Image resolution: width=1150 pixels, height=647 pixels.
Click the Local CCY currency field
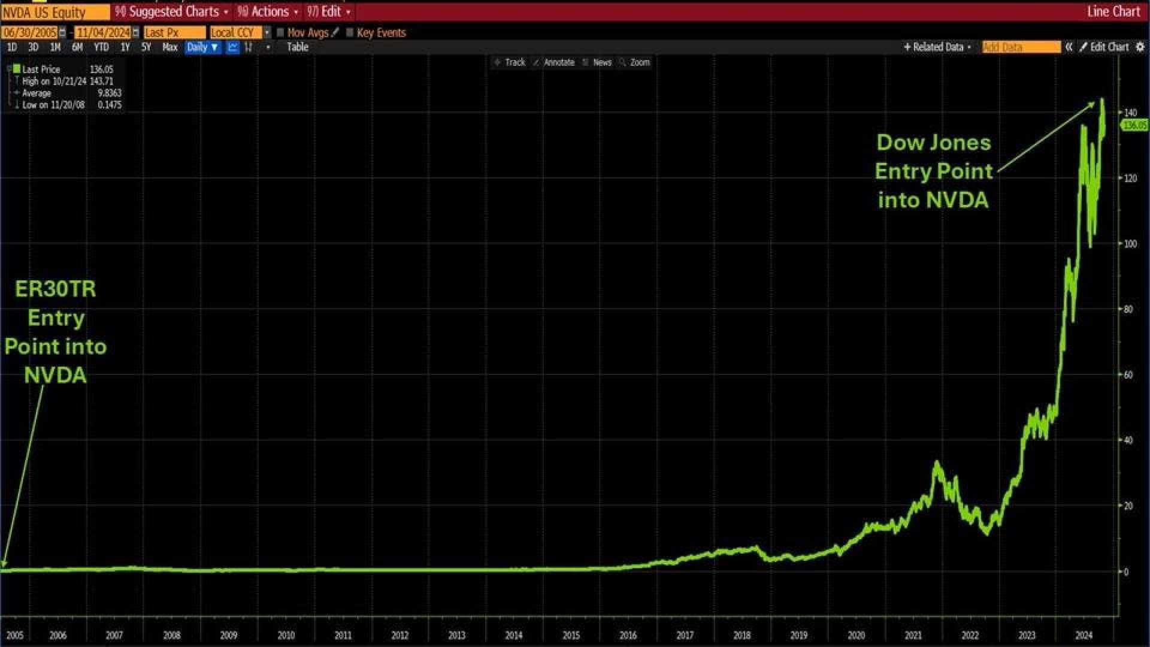[x=236, y=32]
